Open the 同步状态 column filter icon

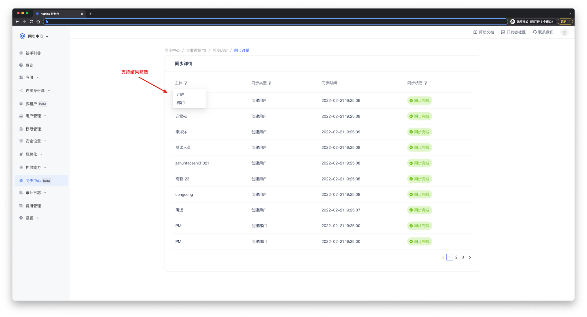[x=426, y=83]
